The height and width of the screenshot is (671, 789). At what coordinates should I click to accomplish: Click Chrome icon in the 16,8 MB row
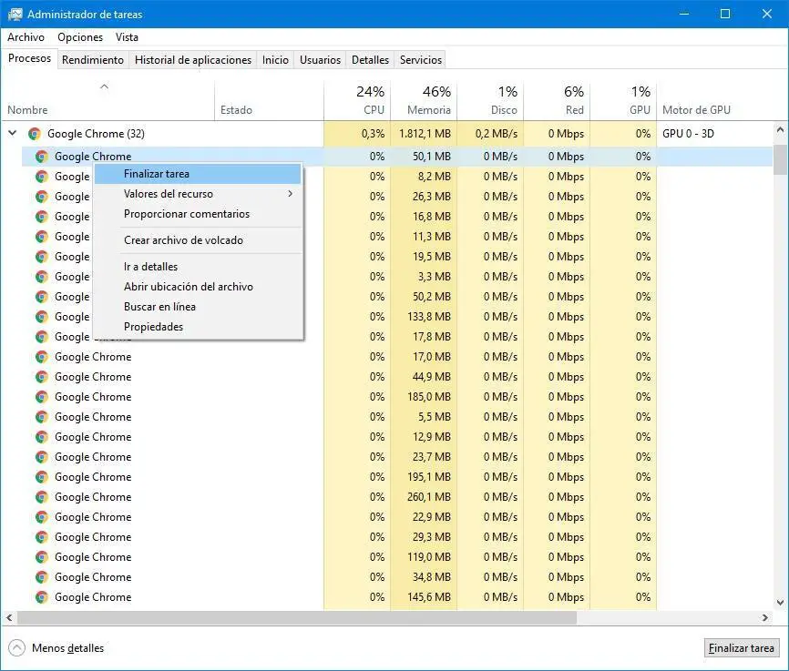click(x=42, y=217)
